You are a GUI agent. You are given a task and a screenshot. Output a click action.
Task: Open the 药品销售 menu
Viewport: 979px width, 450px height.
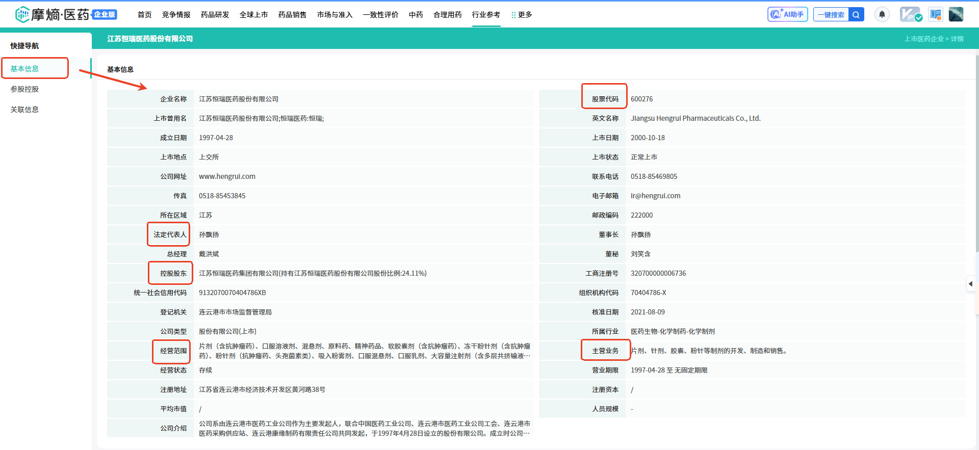pos(293,15)
